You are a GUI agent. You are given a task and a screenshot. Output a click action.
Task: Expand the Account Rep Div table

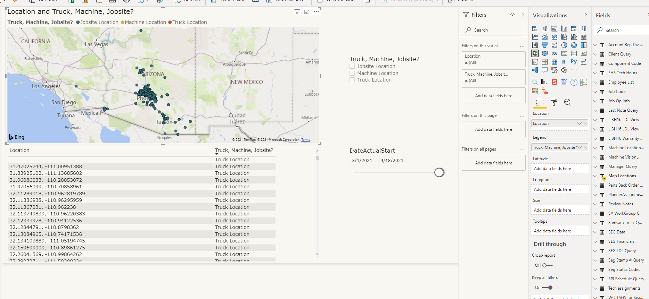tap(595, 45)
